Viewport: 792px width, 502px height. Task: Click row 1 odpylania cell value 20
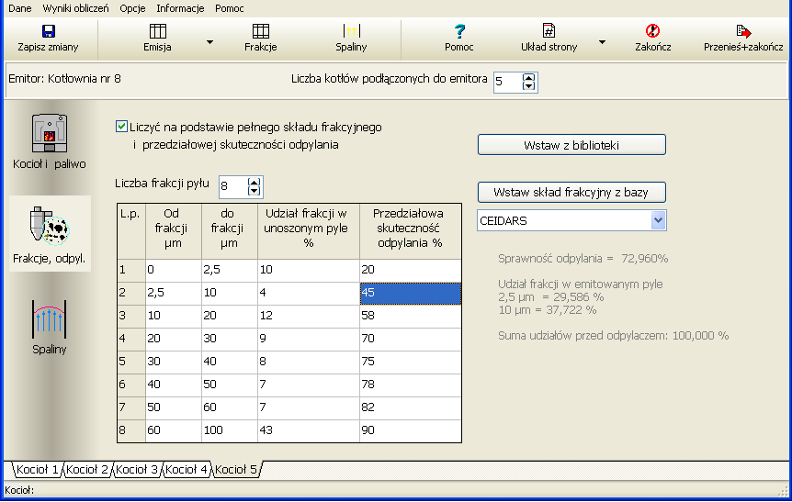[x=410, y=270]
